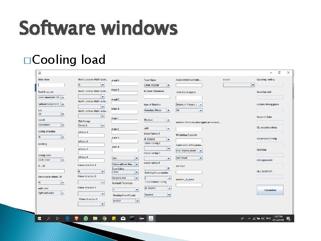This screenshot has height=241, width=321.
Task: Click the AGlass 2 input field
Action: point(91,145)
